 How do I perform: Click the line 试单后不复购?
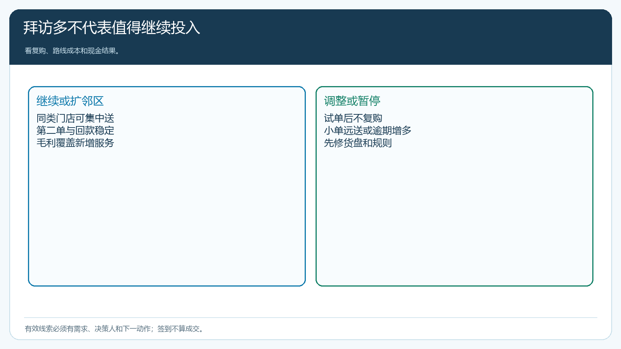(353, 118)
